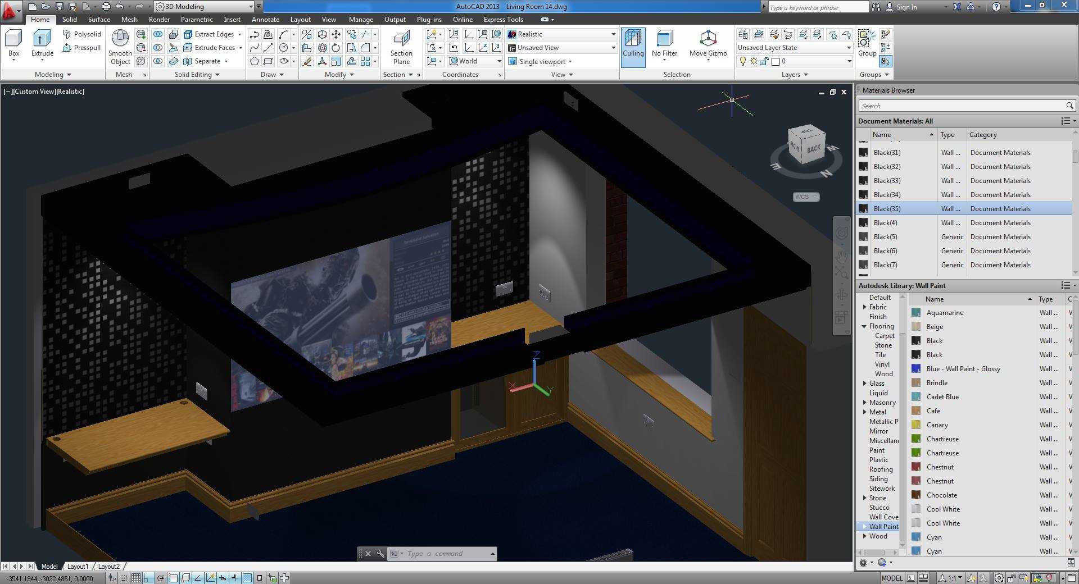Toggle Show/Hide Lineweight in status bar

[x=235, y=578]
